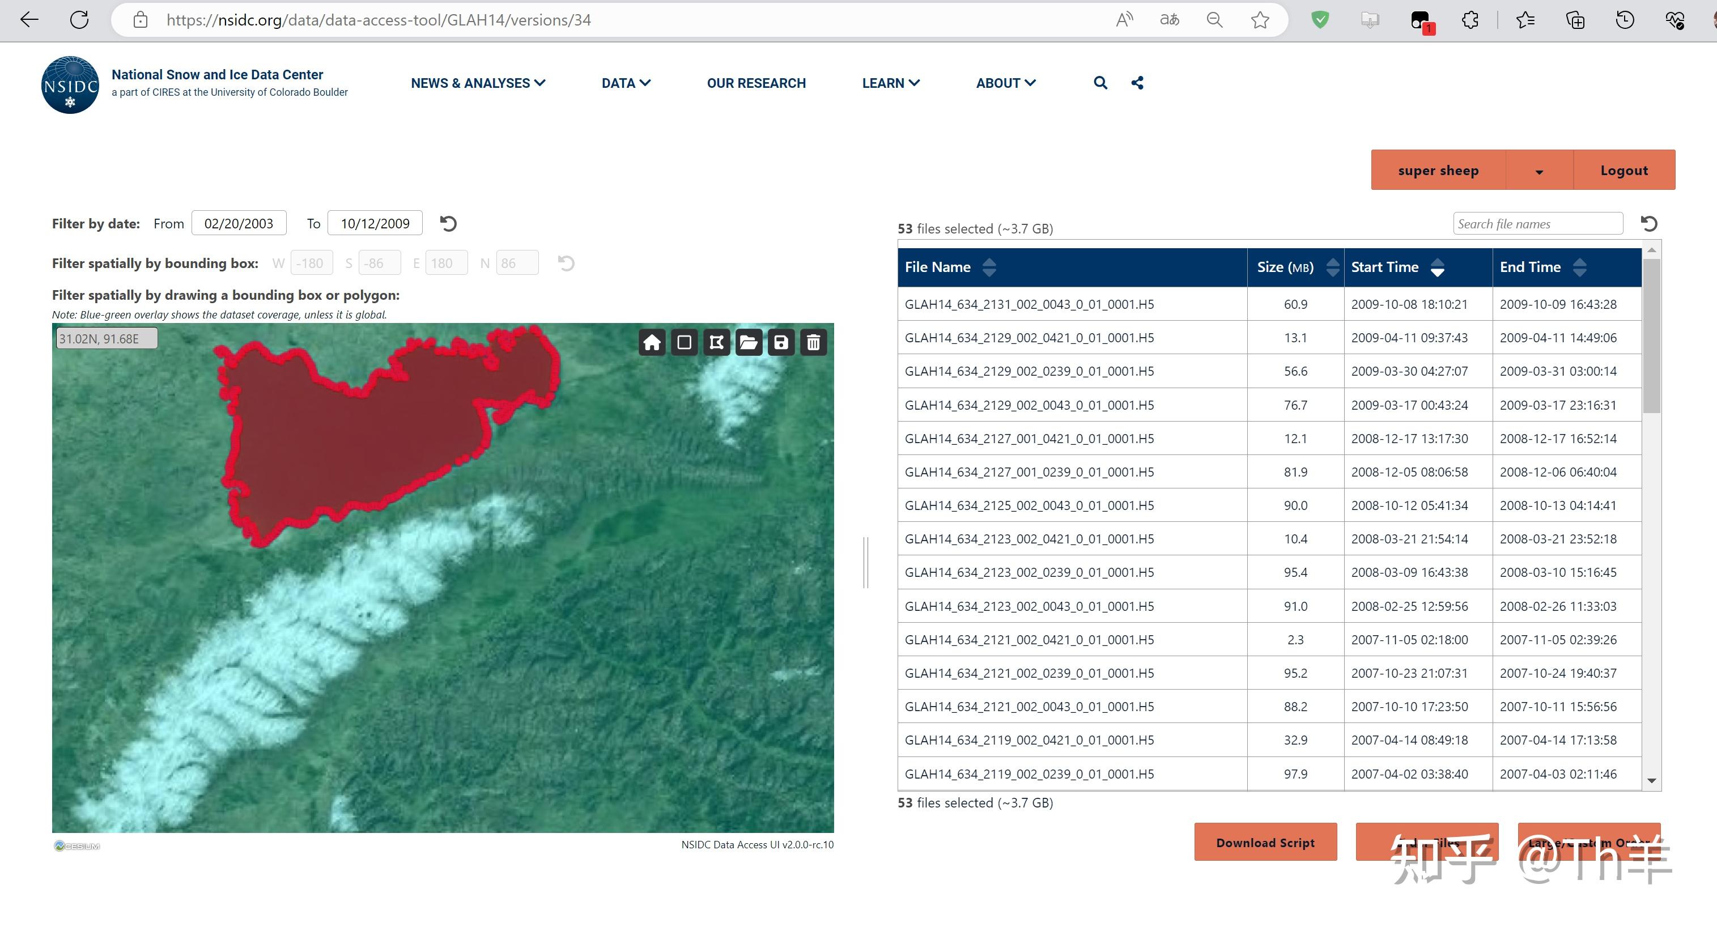Select the draw polygon tool
Image resolution: width=1717 pixels, height=931 pixels.
click(716, 343)
